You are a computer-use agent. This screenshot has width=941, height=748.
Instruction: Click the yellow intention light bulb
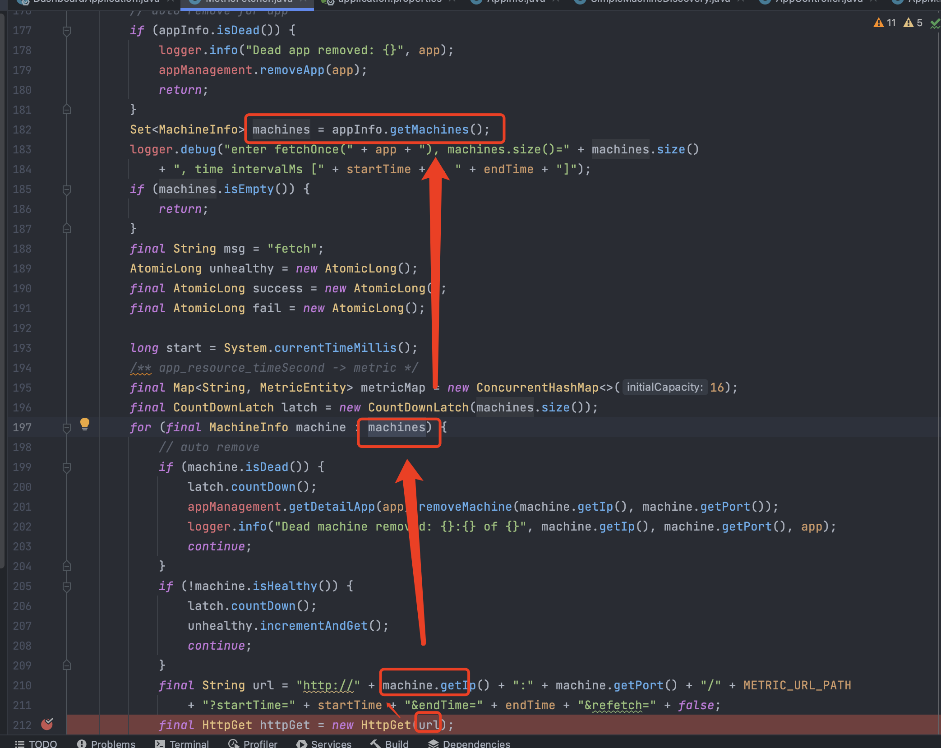click(x=84, y=424)
